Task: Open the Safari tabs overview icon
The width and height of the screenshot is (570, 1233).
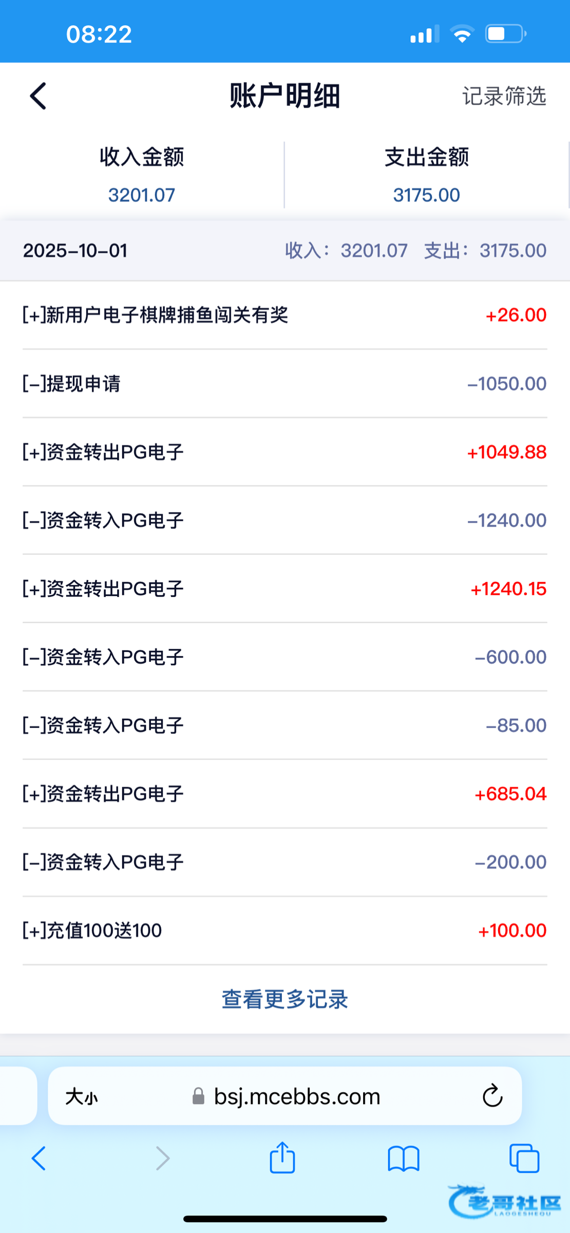Action: click(x=524, y=1159)
